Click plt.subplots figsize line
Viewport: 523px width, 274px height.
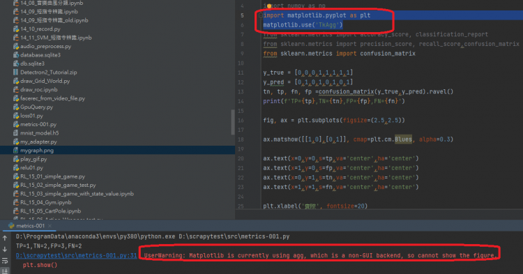(334, 121)
